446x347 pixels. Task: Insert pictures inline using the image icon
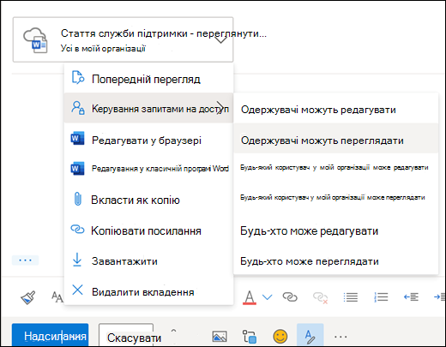pos(220,337)
